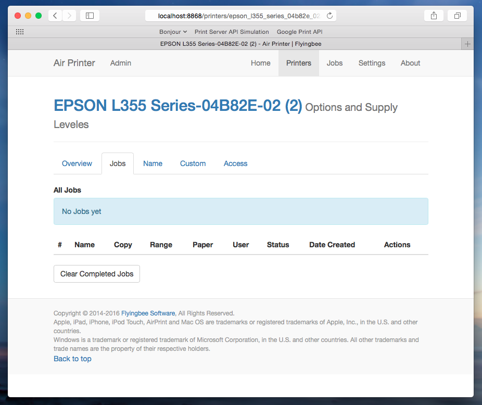Open Settings in the navbar
This screenshot has height=405, width=482.
coord(372,63)
